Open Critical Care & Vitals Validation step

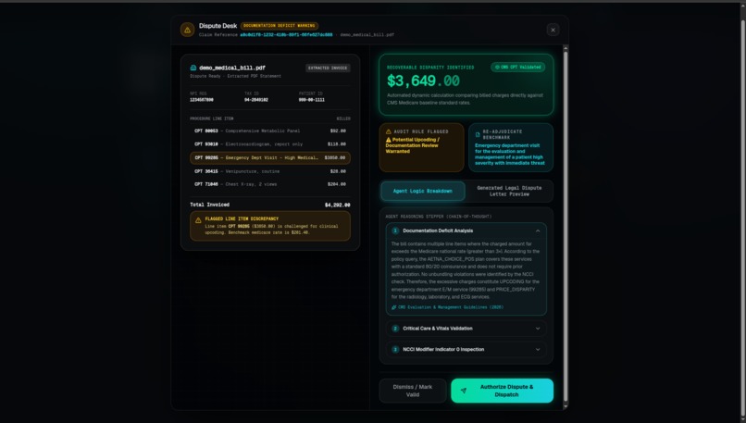coord(466,329)
